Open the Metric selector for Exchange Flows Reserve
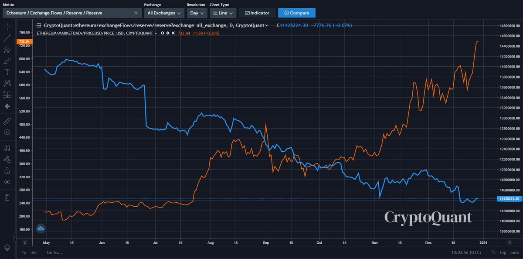Image resolution: width=523 pixels, height=259 pixels. (72, 13)
